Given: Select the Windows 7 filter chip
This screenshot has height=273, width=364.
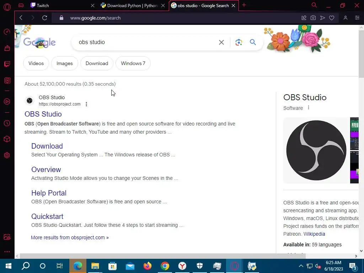Looking at the screenshot, I should 133,63.
